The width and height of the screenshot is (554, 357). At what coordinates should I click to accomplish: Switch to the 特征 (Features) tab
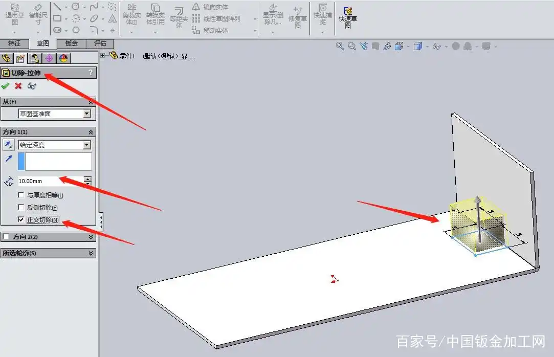click(x=14, y=43)
